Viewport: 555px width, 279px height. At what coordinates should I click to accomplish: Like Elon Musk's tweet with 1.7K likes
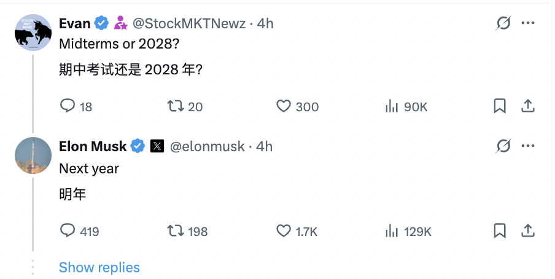point(283,231)
